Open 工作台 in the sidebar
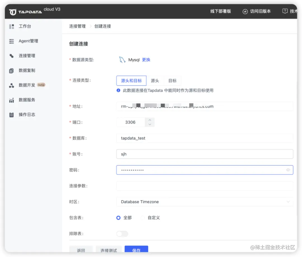Viewport: 302px width, 257px height. (x=25, y=26)
